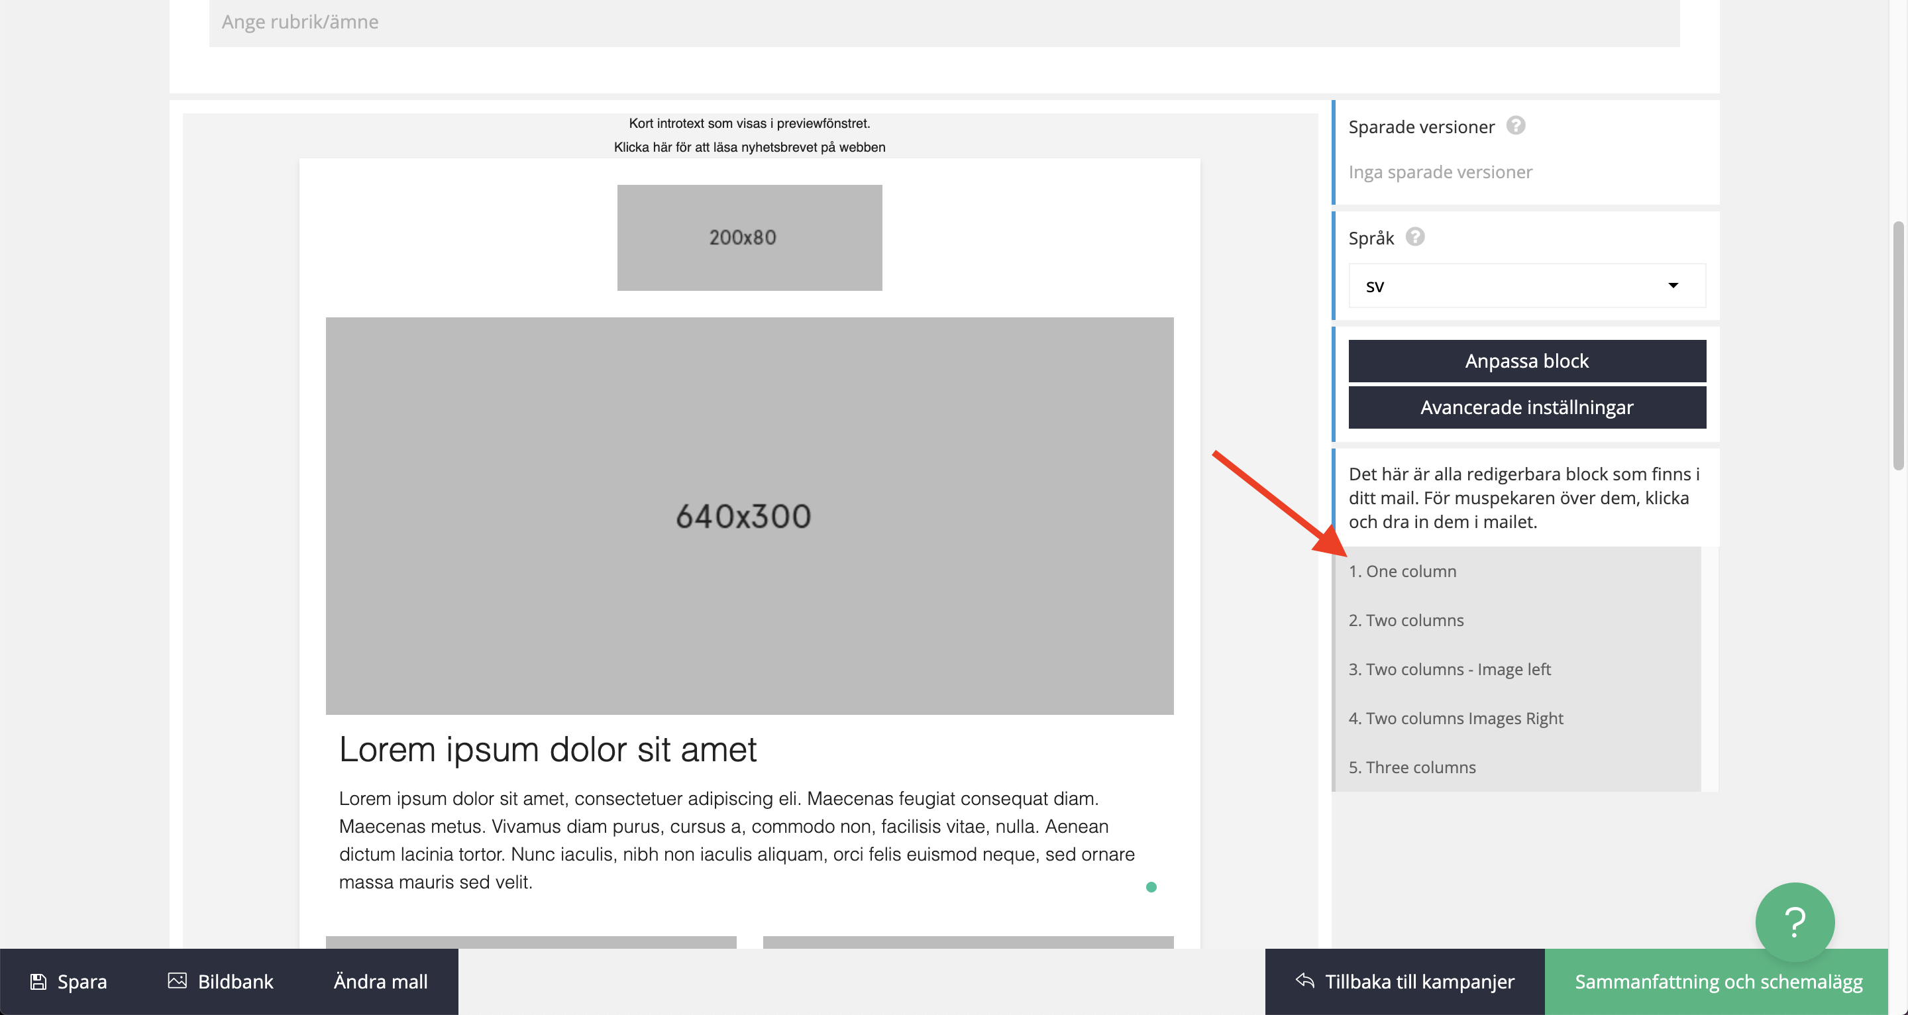The width and height of the screenshot is (1908, 1015).
Task: Pick '4. Two columns Images Right' block
Action: (x=1456, y=718)
